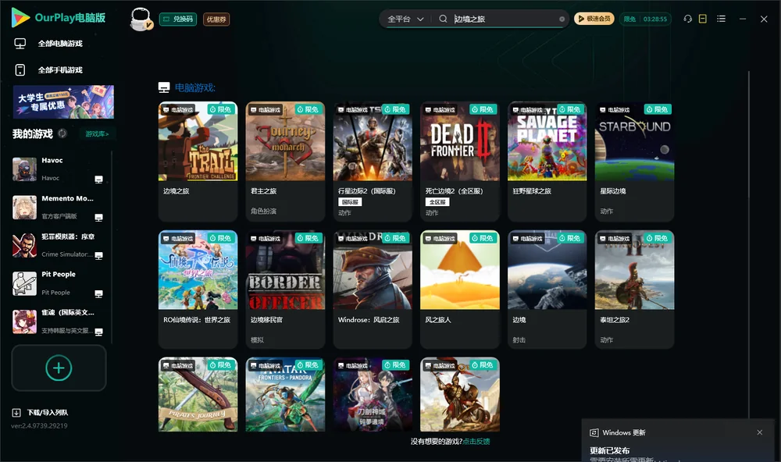This screenshot has height=462, width=781.
Task: Select Pit People in my games list
Action: (59, 283)
